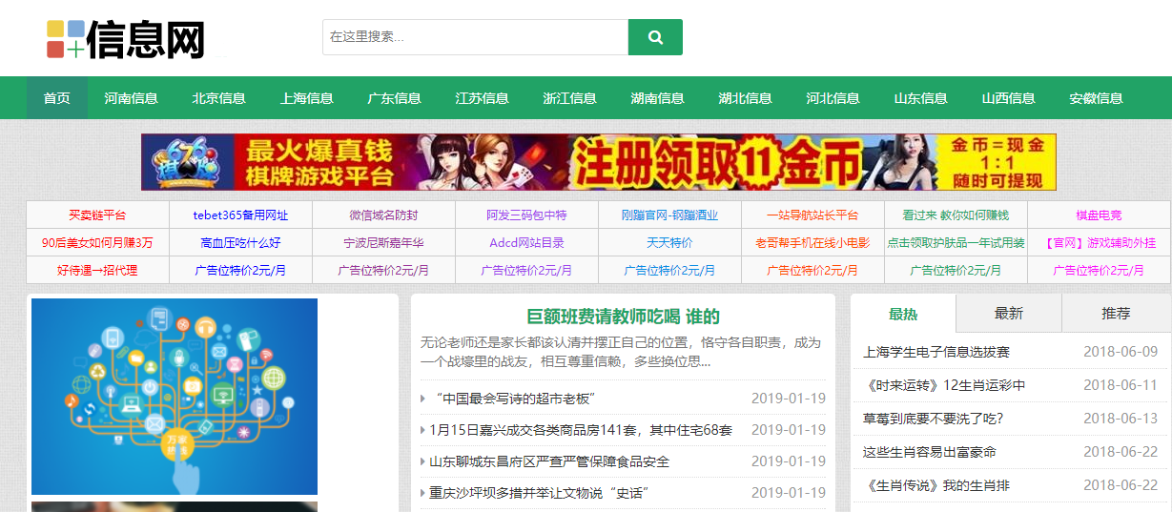Click the 一站导航站长平台 link

(812, 215)
